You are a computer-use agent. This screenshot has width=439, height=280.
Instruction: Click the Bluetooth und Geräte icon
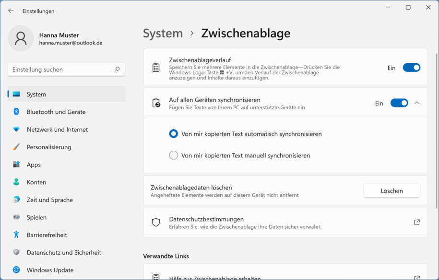tap(16, 112)
